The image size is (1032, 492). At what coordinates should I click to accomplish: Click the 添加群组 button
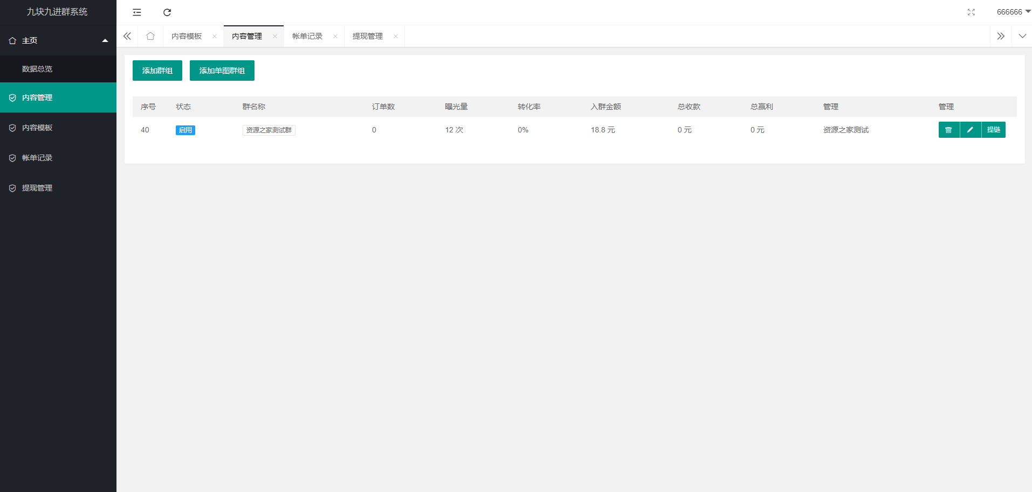tap(157, 71)
